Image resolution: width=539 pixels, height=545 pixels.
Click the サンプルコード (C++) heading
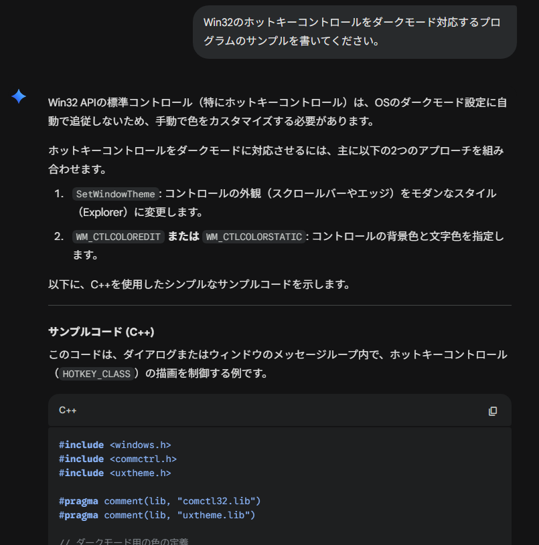point(102,332)
